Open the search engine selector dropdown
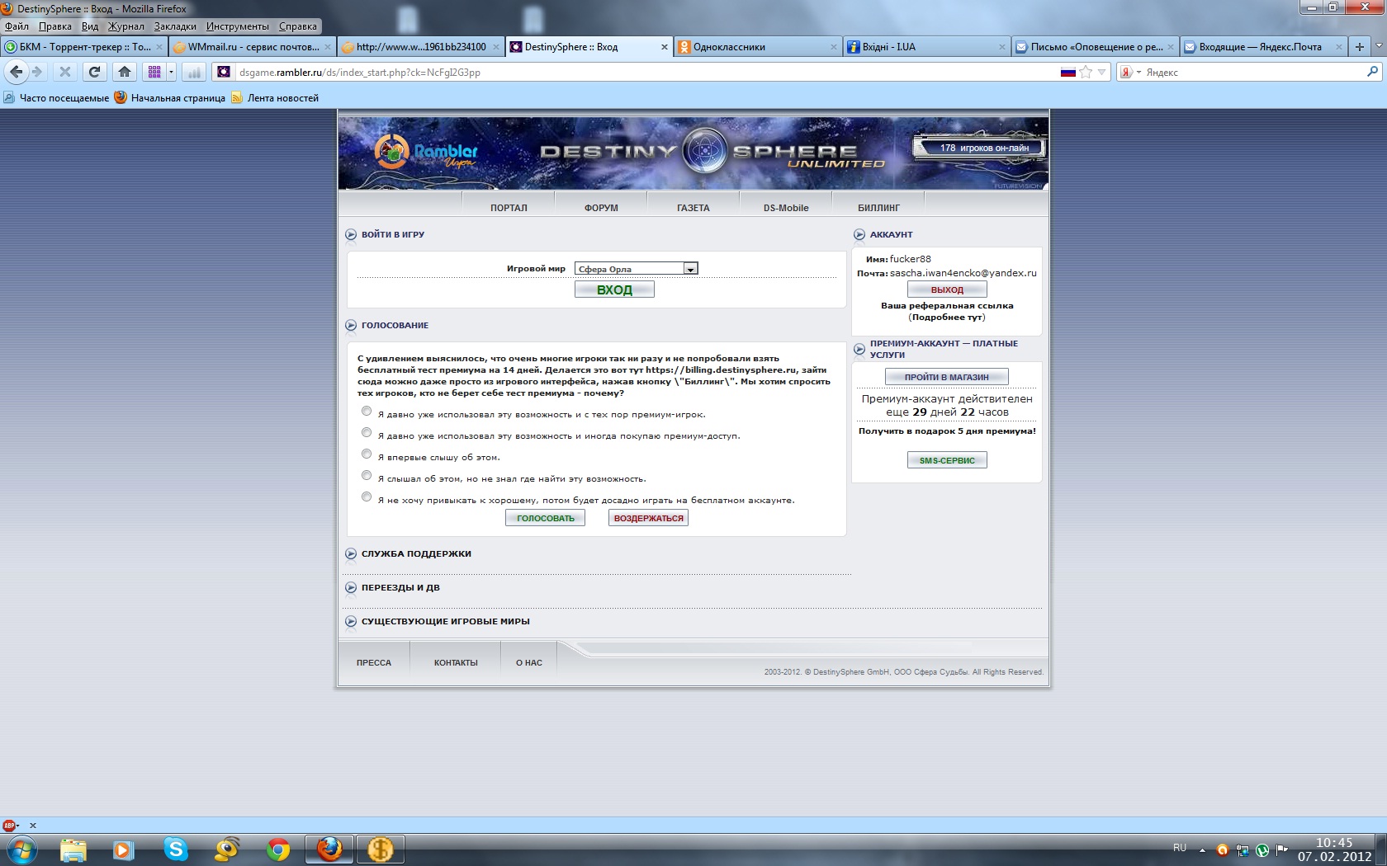1387x866 pixels. click(x=1130, y=73)
